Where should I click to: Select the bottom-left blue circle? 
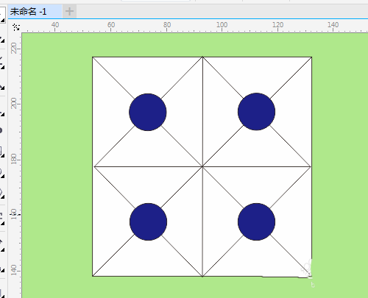coord(148,221)
